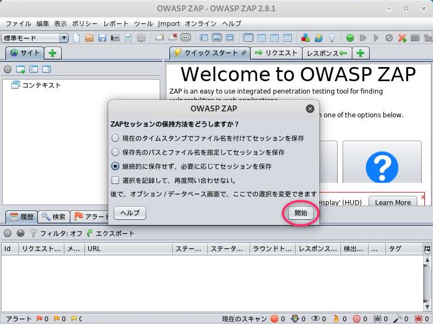Open the ヘルプ menu in menu bar
Viewport: 433px width, 324px height.
[x=232, y=24]
